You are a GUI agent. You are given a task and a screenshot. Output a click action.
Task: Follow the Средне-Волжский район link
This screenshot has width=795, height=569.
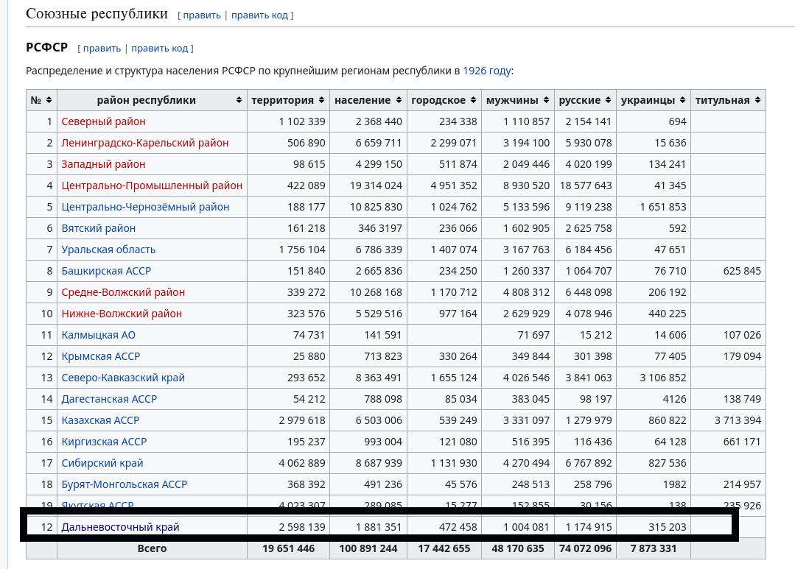click(123, 292)
